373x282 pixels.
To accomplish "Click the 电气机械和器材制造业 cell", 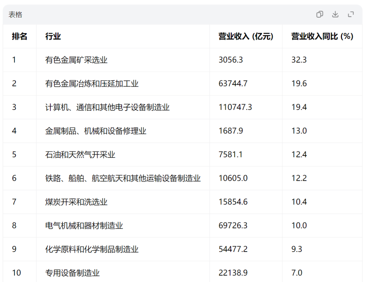I will [84, 225].
